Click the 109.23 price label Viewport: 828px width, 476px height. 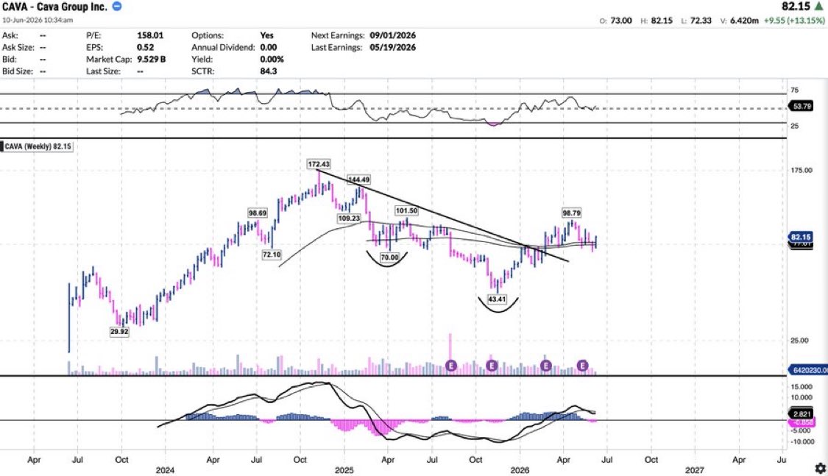coord(349,218)
